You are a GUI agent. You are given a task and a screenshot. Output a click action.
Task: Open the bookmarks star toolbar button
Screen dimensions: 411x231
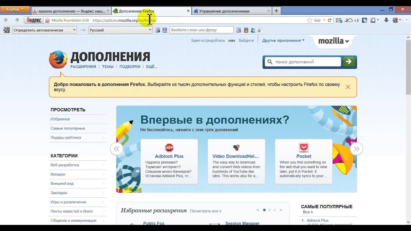click(373, 20)
